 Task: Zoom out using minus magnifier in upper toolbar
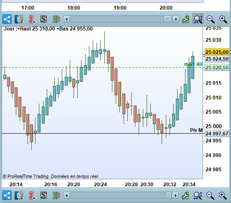tap(211, 19)
